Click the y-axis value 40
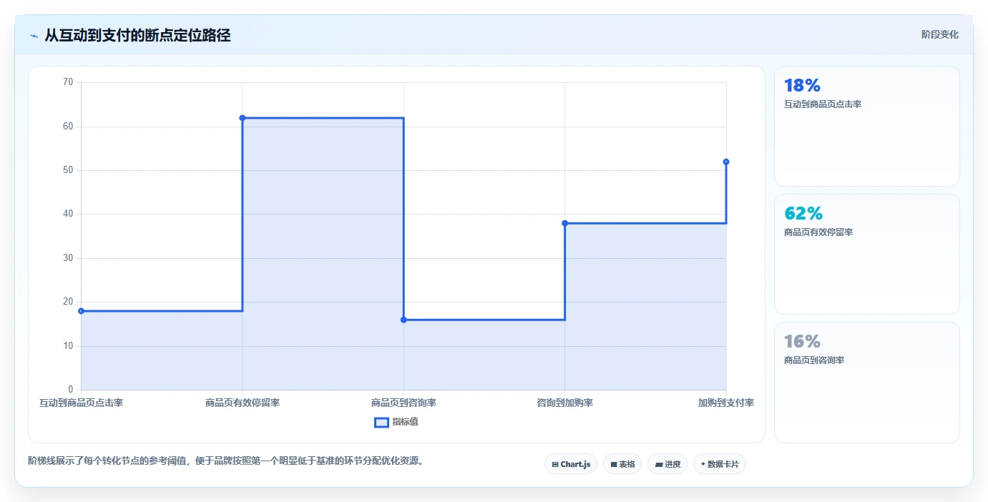Screen dimensions: 988x502 pos(68,214)
